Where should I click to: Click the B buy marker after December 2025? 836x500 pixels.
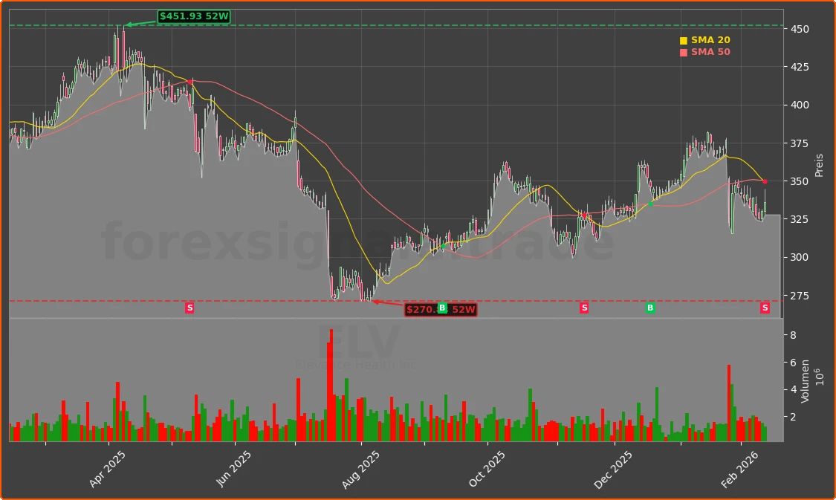(x=650, y=308)
